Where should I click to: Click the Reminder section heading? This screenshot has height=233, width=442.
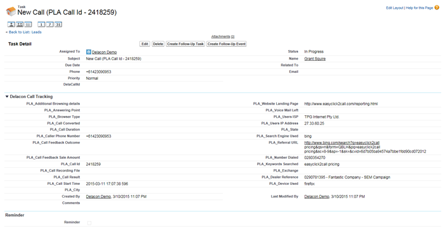coord(15,215)
